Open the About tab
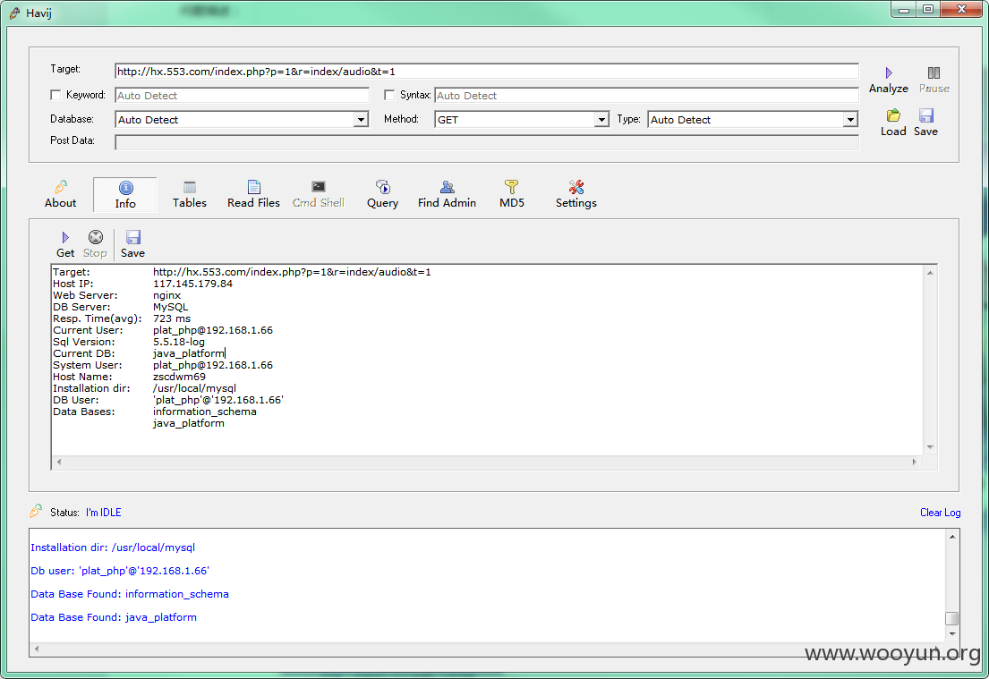This screenshot has height=679, width=989. point(61,194)
